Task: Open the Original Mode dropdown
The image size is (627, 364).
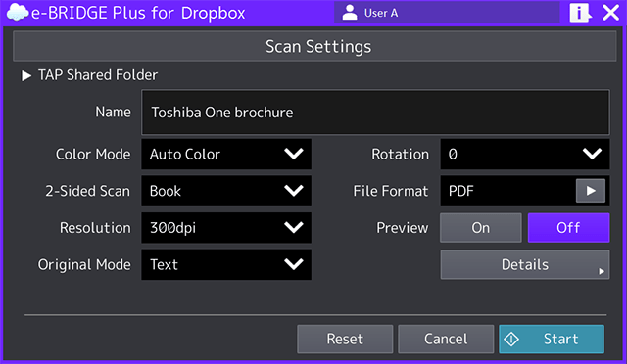Action: click(226, 264)
